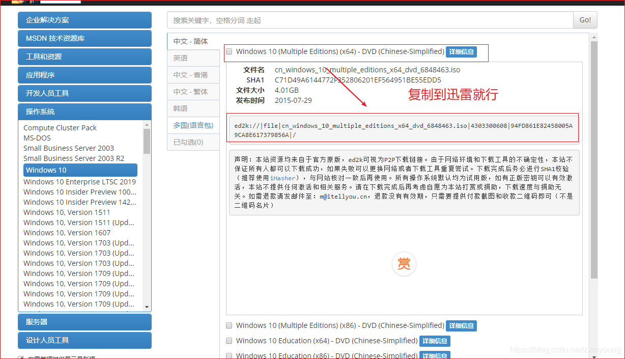Expand 设计人员工具 category panel

click(x=84, y=341)
